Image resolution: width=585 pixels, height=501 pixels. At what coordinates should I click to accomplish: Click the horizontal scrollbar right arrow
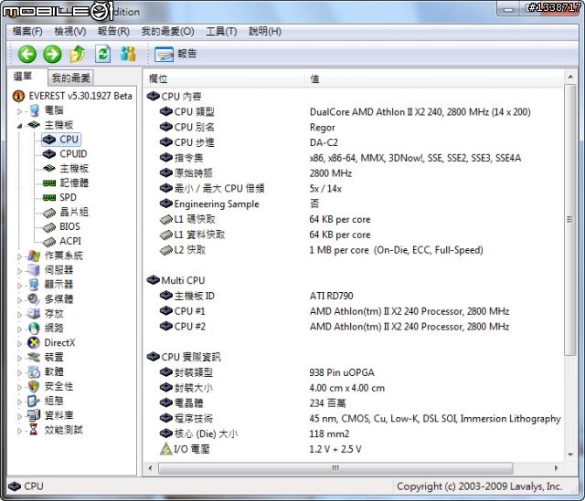coord(557,468)
